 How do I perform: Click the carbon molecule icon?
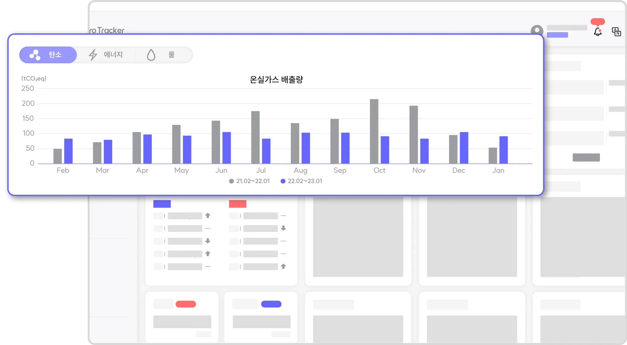35,55
